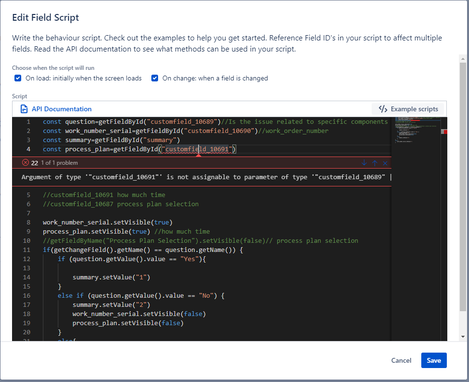The width and height of the screenshot is (469, 382).
Task: Click comment 'customfield_10691 how much time'
Action: tap(104, 195)
